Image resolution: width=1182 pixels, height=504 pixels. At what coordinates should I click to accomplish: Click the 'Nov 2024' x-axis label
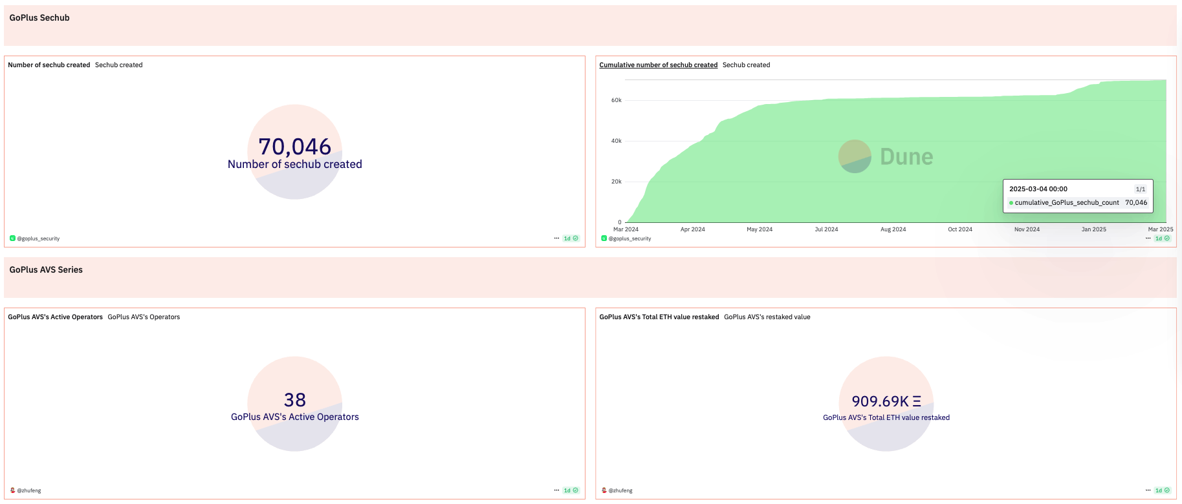(1027, 229)
